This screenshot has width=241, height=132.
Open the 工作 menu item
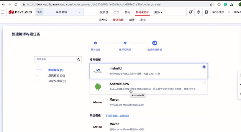tap(117, 12)
